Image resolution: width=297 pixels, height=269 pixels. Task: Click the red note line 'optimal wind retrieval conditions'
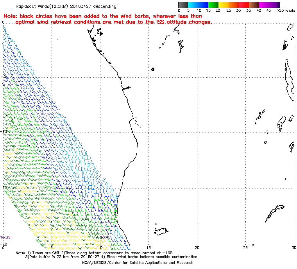(x=113, y=22)
